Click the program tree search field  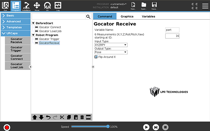[59, 17]
